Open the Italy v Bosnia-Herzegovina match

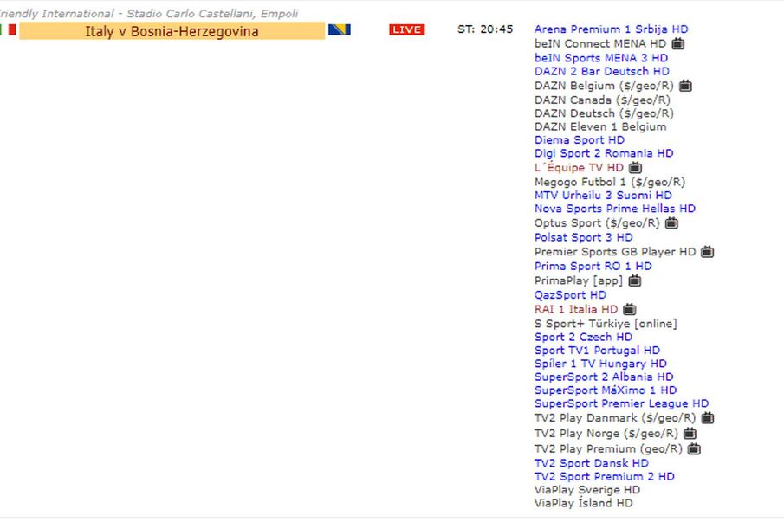[172, 31]
